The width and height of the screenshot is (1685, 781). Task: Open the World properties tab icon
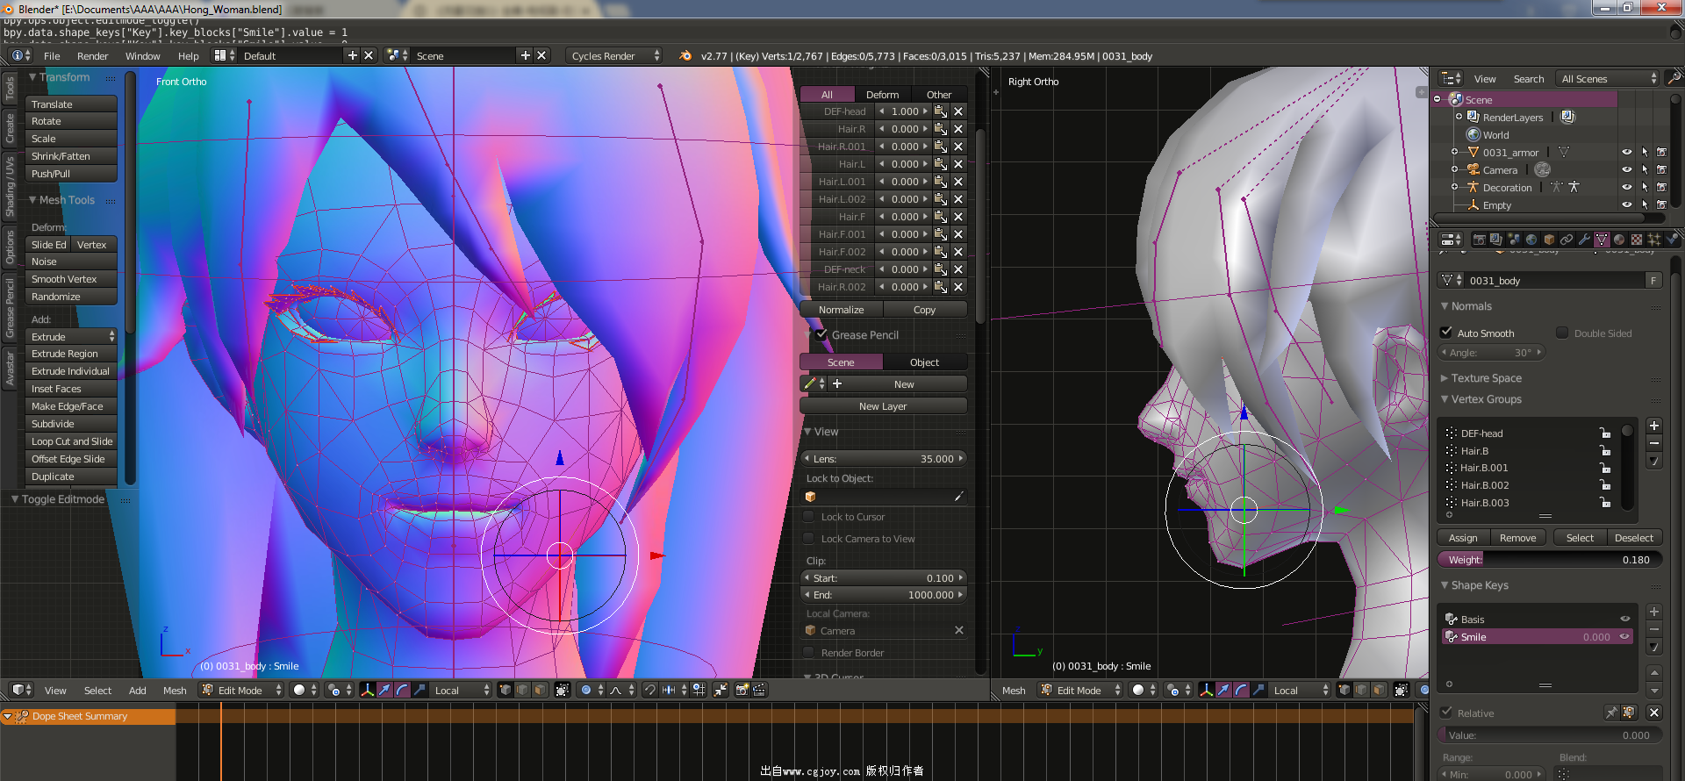pos(1531,239)
